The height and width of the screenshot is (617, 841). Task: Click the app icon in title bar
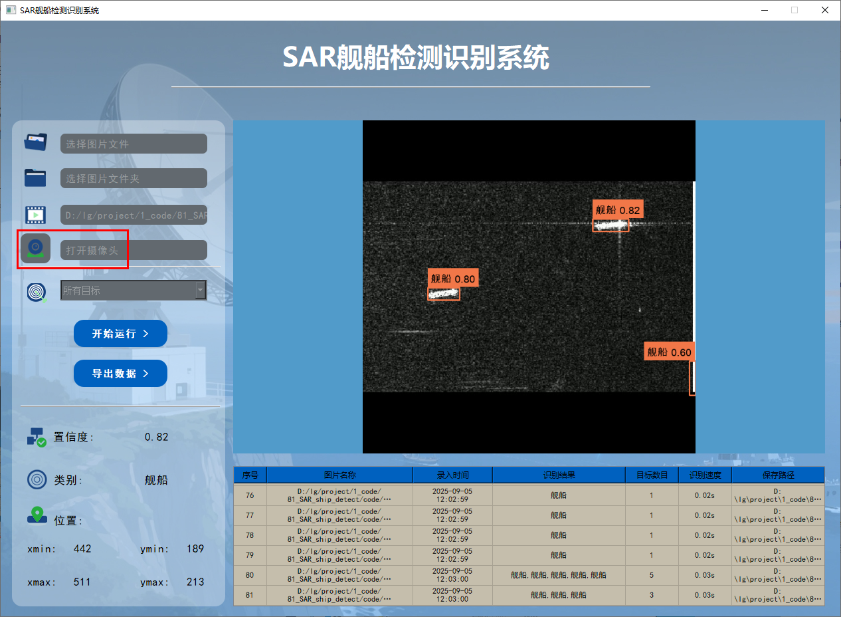coord(10,10)
